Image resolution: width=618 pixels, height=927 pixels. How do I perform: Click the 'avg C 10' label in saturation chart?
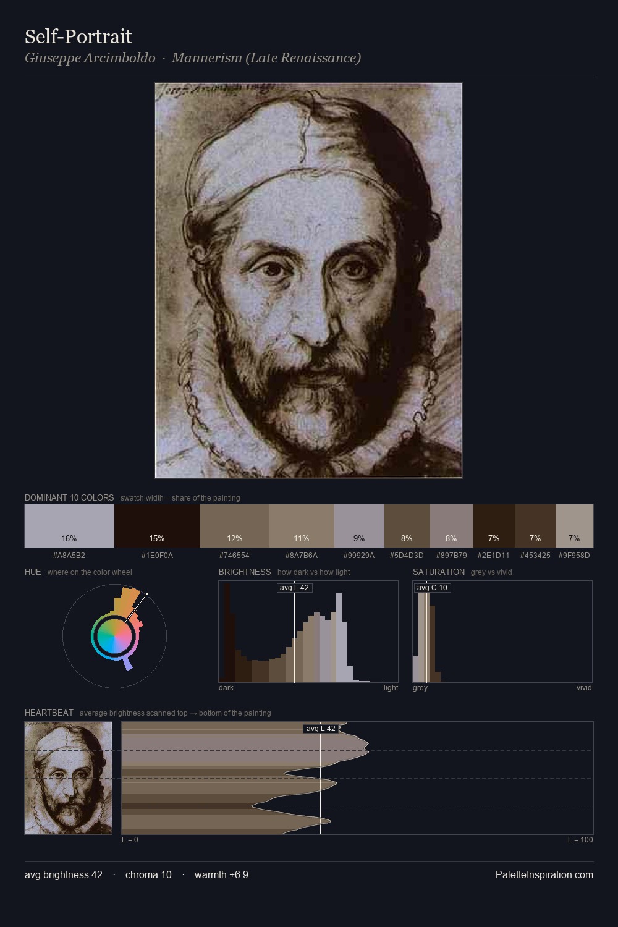(x=432, y=588)
